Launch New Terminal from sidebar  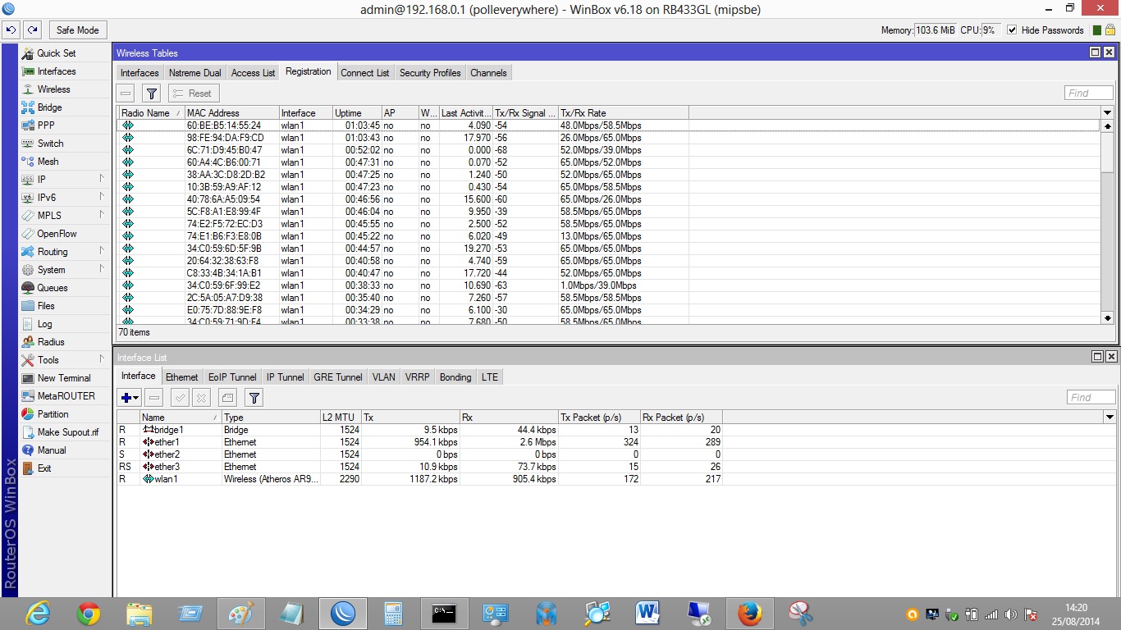point(64,378)
